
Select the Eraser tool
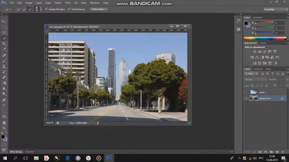click(4, 77)
